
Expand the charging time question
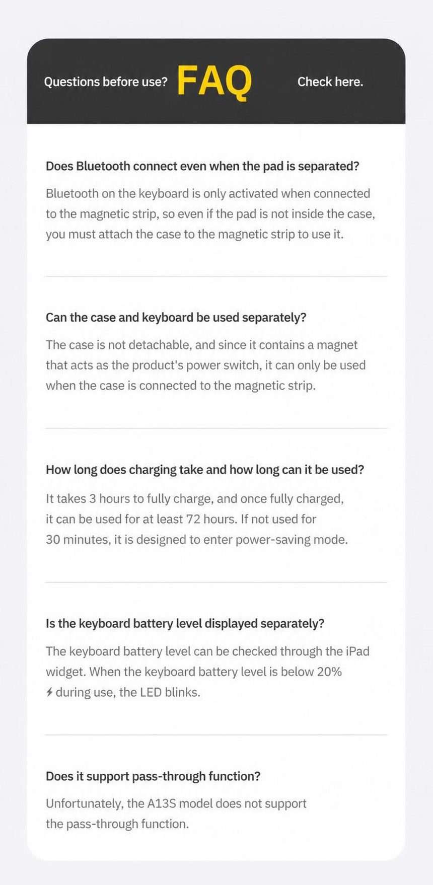205,470
